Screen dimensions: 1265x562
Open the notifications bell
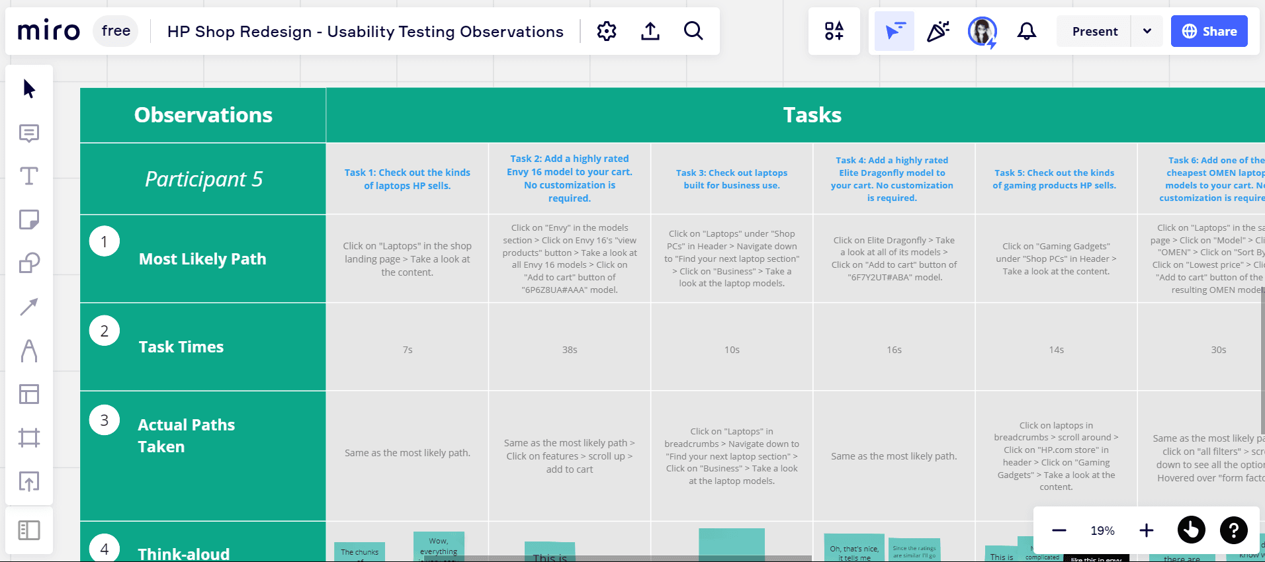click(1027, 31)
